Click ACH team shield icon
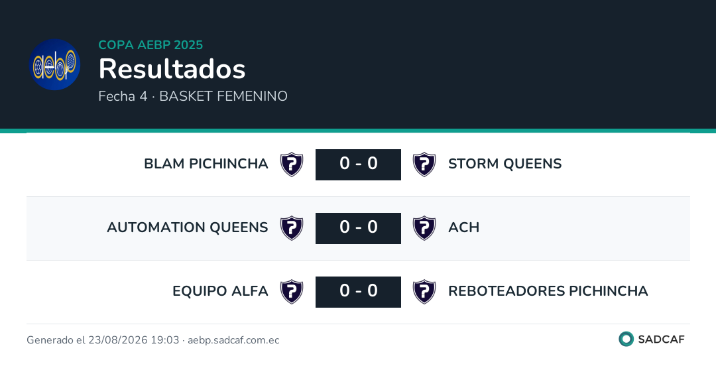 (x=424, y=228)
